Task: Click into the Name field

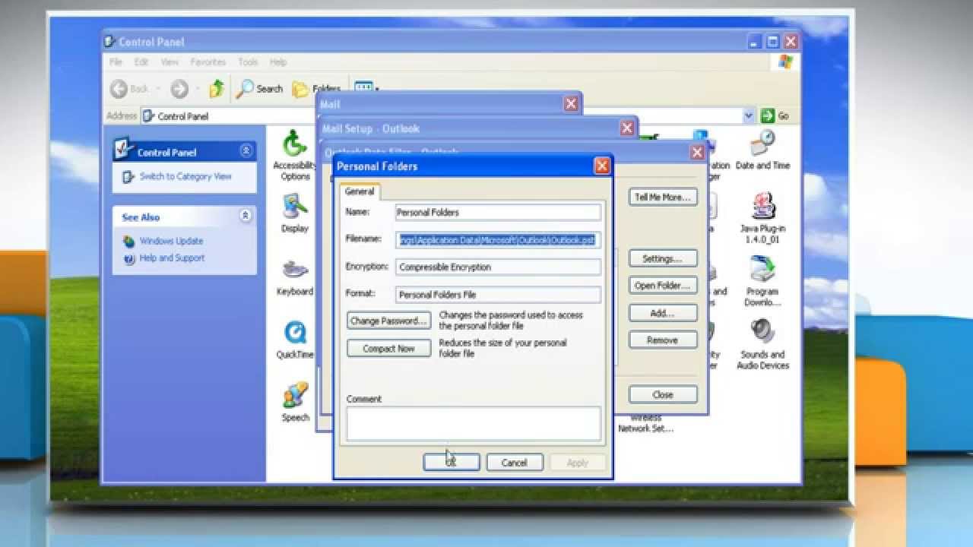Action: coord(498,213)
